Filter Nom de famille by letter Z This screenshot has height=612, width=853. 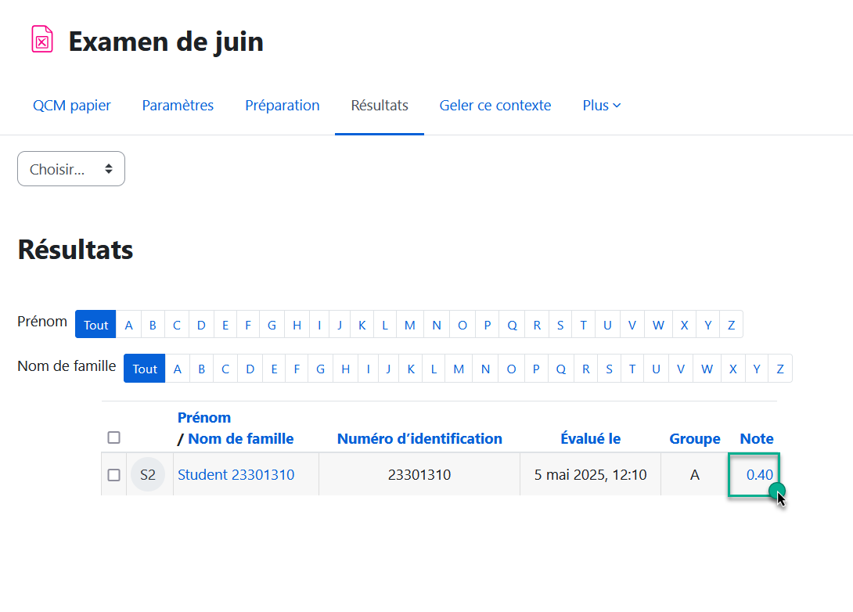[x=780, y=369]
